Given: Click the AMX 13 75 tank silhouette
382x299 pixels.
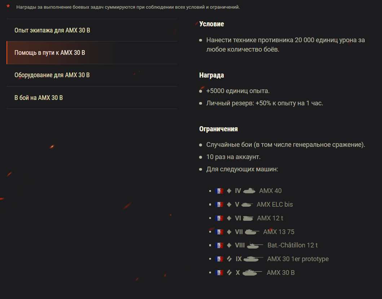Looking at the screenshot, I should point(252,232).
